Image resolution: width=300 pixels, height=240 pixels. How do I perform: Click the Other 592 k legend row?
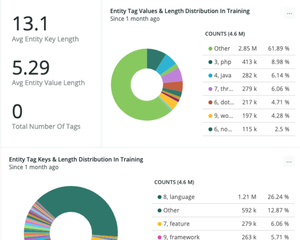coord(171,210)
